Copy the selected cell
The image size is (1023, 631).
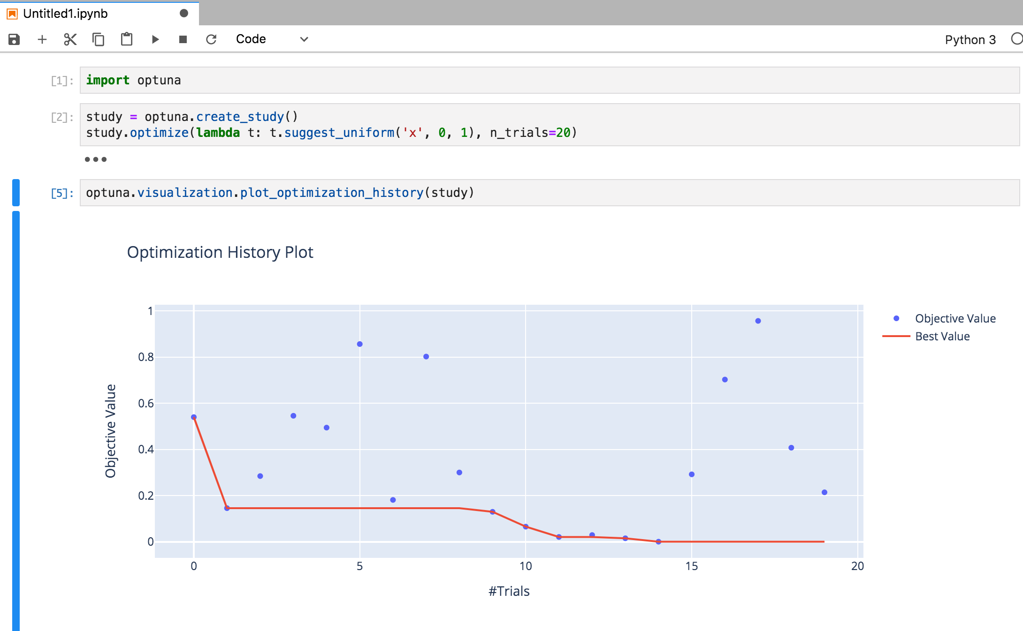coord(98,39)
